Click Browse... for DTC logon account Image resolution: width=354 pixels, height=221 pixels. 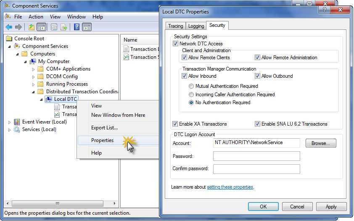pos(321,143)
